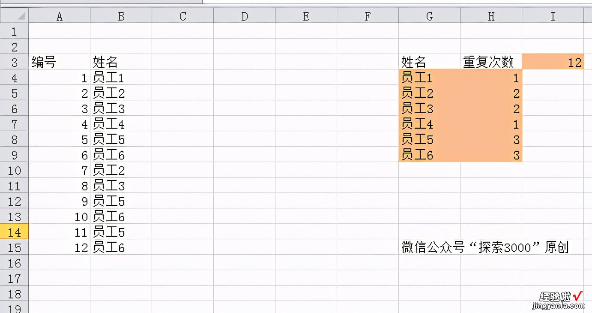Click orange 员工2 cell in column G
The width and height of the screenshot is (592, 313).
click(430, 93)
